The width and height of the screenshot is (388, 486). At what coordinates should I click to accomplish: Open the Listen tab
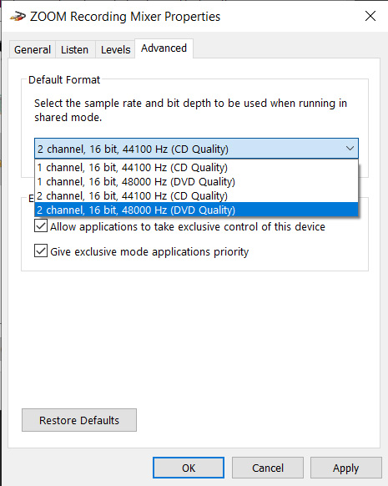74,49
